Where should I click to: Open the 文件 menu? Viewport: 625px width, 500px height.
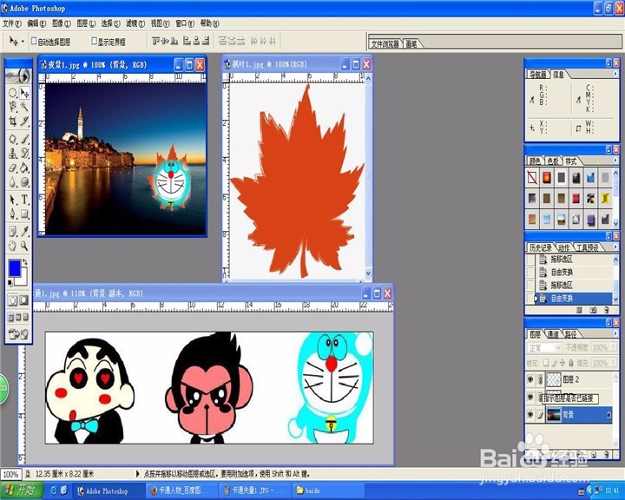12,23
